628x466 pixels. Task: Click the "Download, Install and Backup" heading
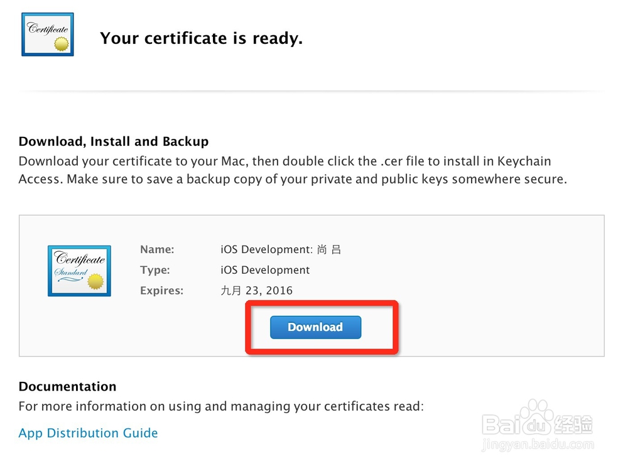pyautogui.click(x=114, y=141)
